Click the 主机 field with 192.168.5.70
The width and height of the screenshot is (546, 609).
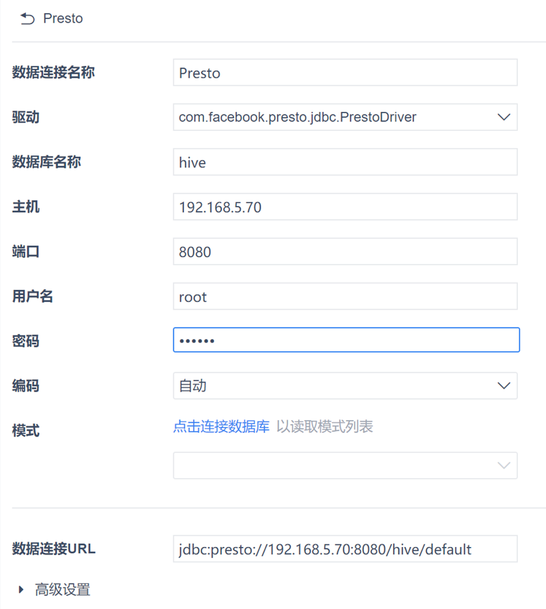coord(345,207)
